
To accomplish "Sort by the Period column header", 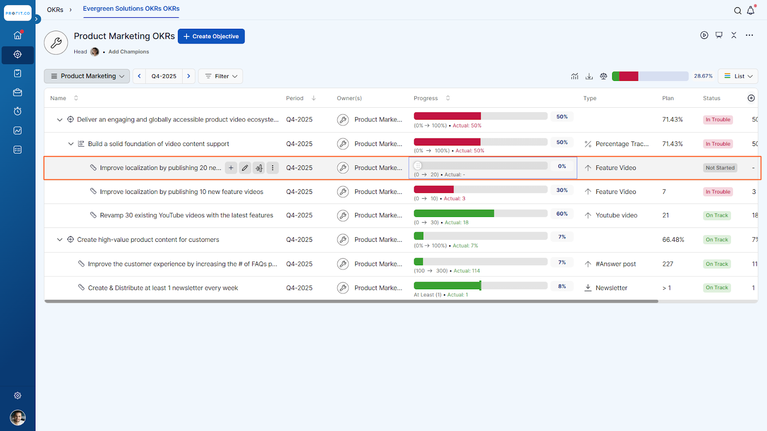I will 301,98.
